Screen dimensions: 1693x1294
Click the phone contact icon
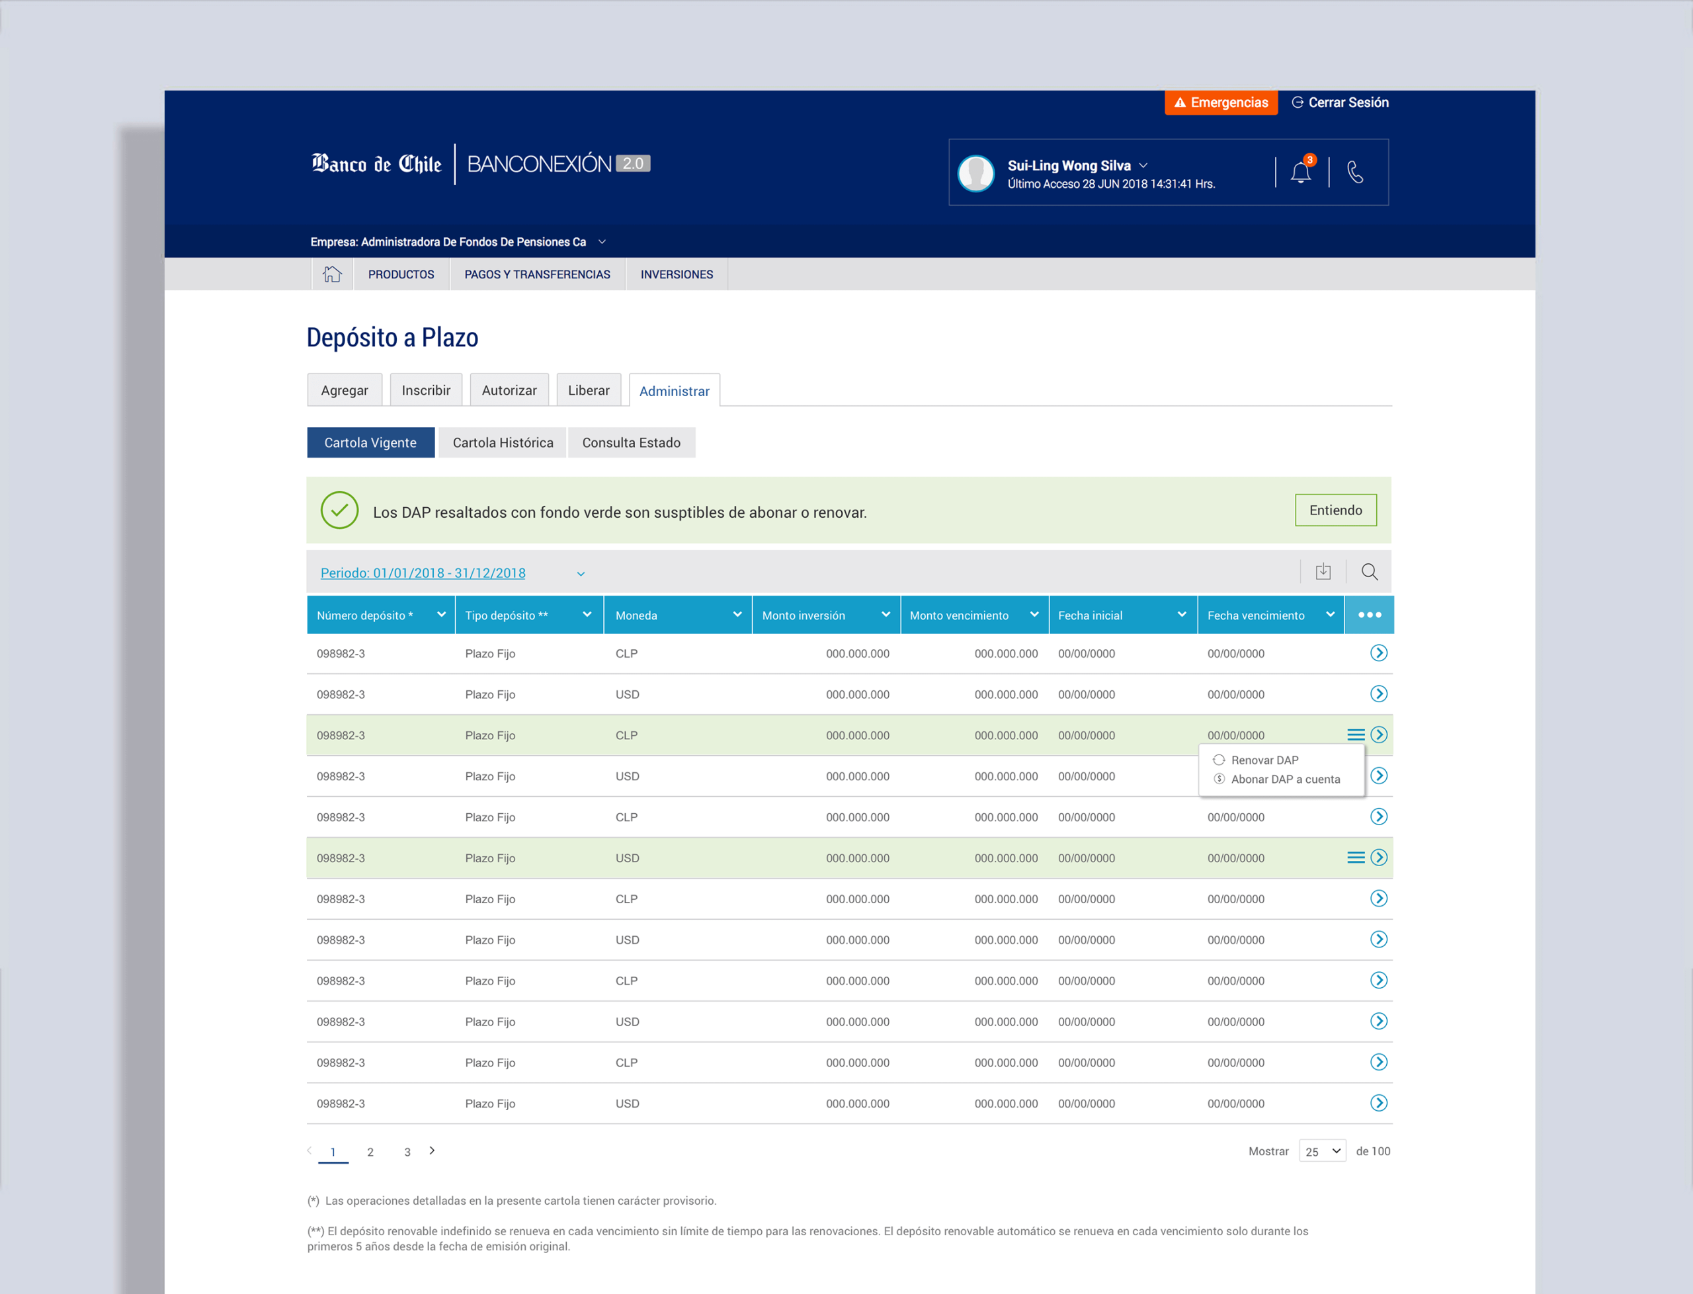(x=1355, y=172)
